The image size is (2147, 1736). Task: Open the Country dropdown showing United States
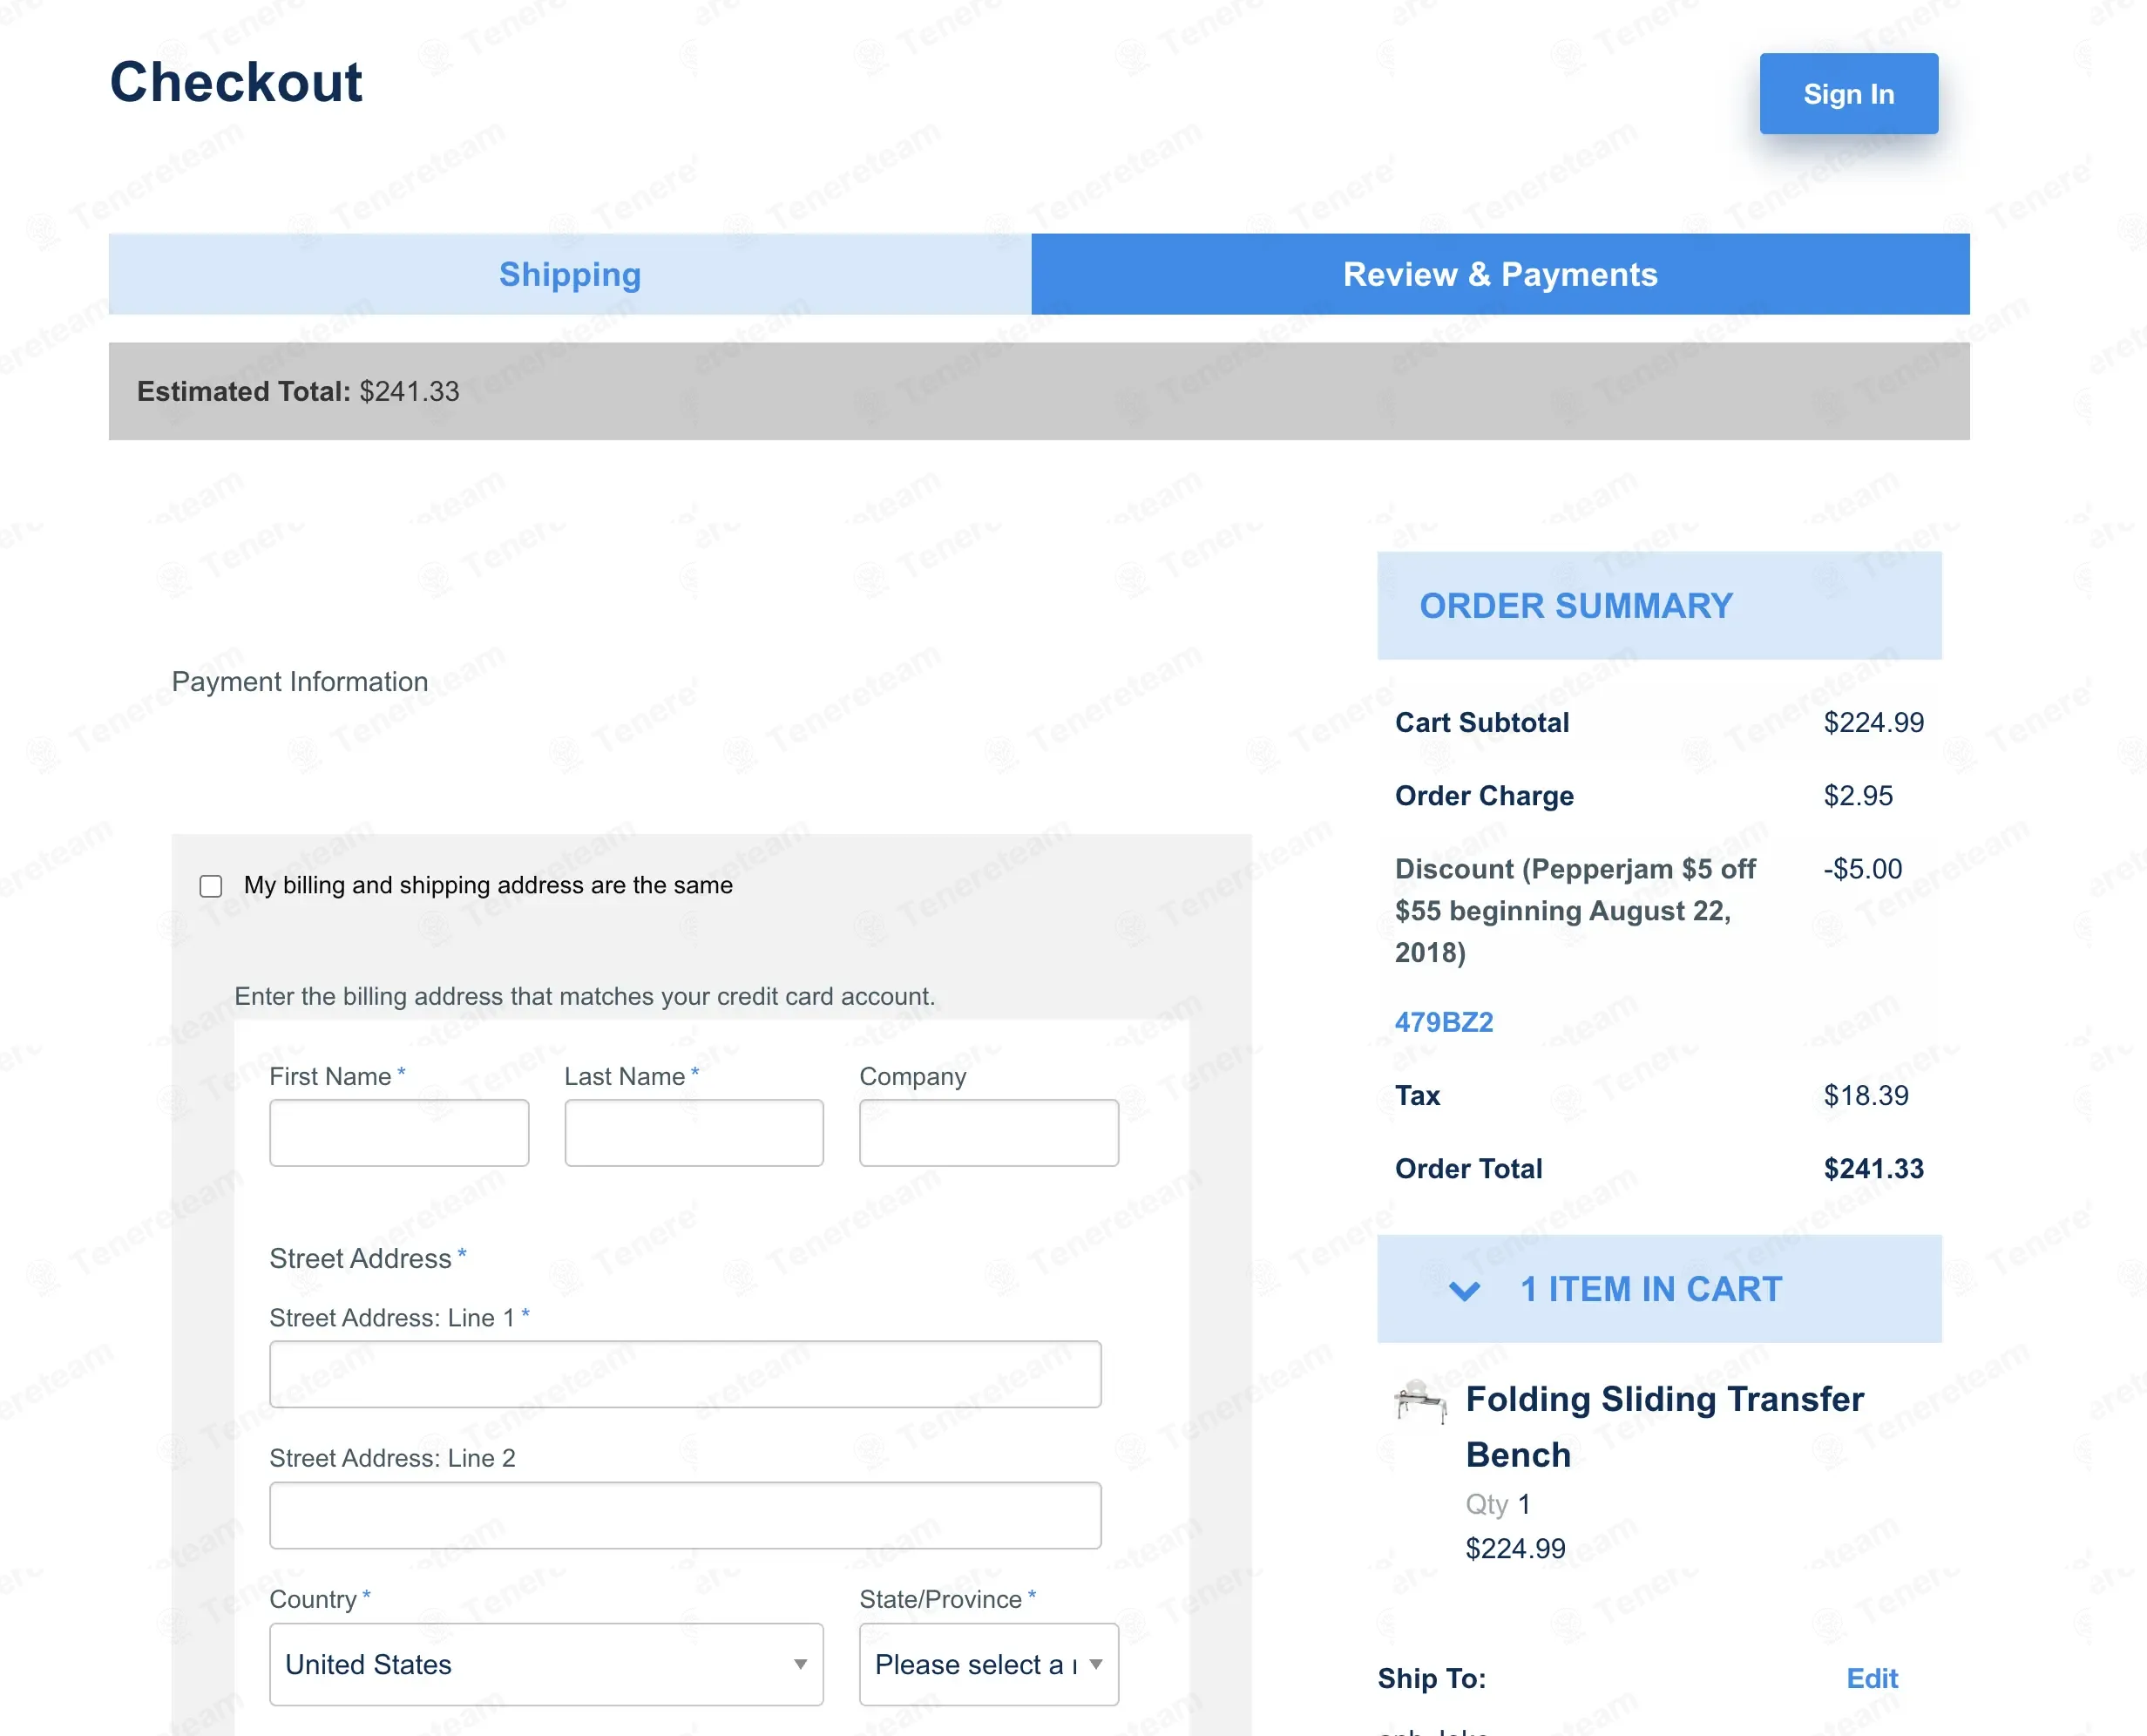pyautogui.click(x=546, y=1664)
